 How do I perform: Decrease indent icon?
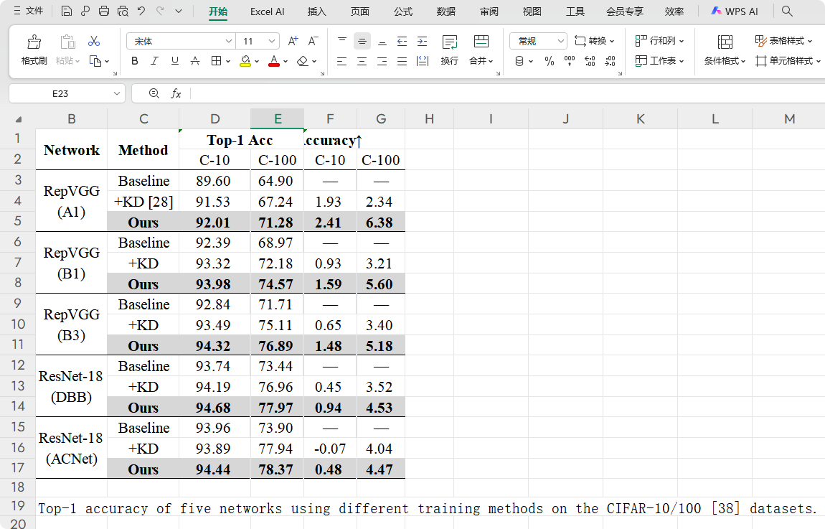tap(402, 41)
